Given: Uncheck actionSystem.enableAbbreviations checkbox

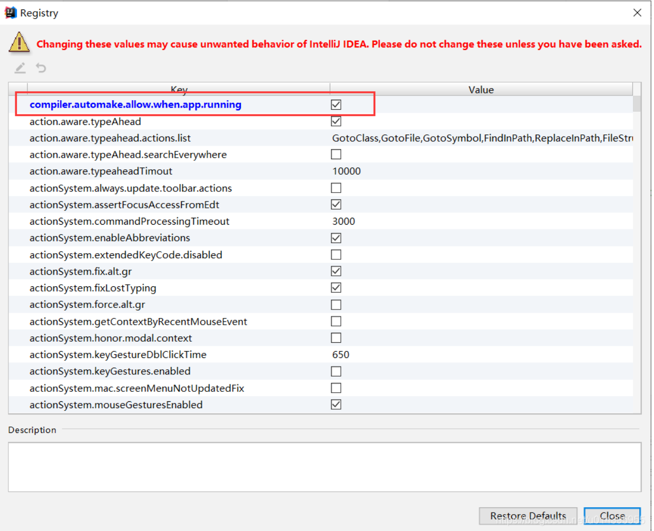Looking at the screenshot, I should (336, 238).
